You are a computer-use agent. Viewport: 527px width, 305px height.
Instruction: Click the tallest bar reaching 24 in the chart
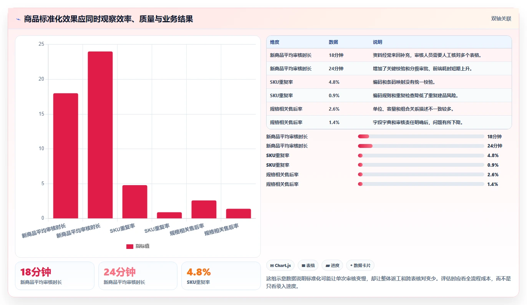[100, 135]
